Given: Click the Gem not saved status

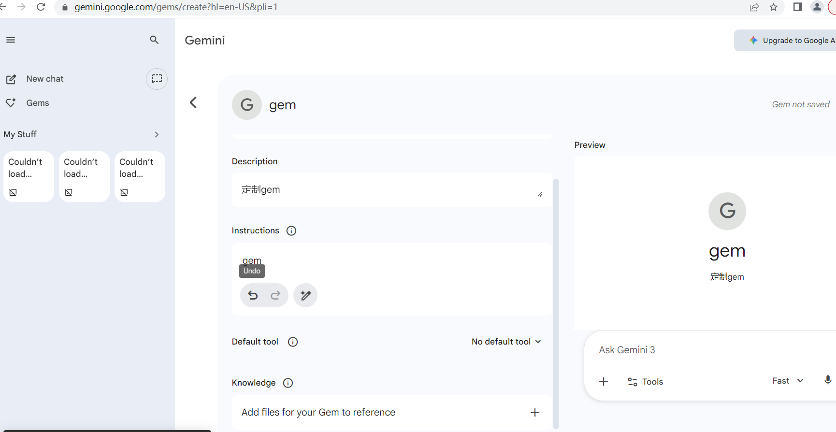Looking at the screenshot, I should click(x=801, y=104).
